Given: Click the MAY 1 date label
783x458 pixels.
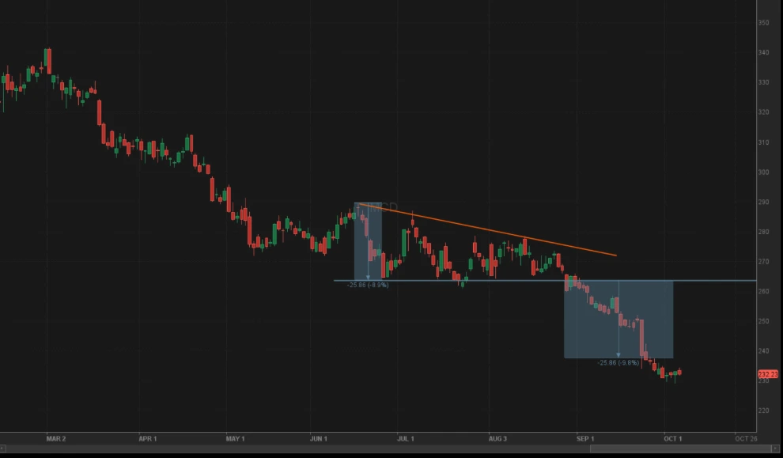Looking at the screenshot, I should (235, 438).
